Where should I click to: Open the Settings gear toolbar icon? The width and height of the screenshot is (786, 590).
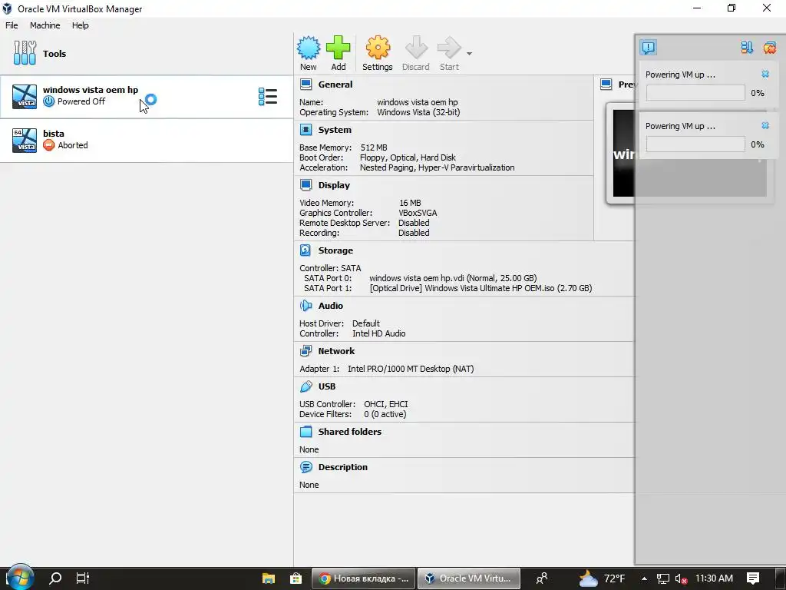(378, 48)
